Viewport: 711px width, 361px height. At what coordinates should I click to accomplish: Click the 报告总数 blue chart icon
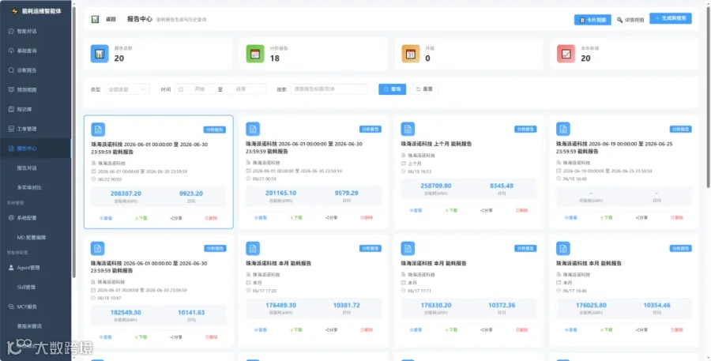[100, 54]
